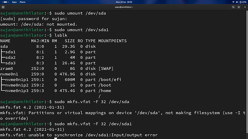Click 'unable to synchronize' Input/output error line
This screenshot has width=248, height=139.
(79, 135)
